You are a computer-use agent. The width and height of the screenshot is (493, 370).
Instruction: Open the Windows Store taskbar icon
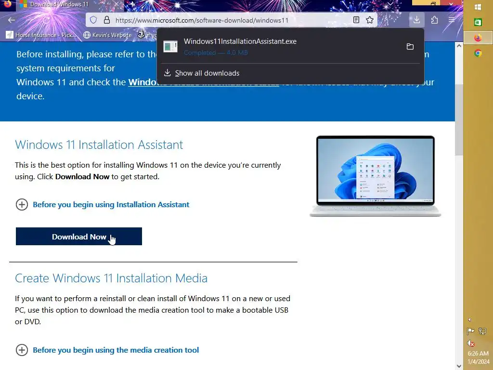pos(478,22)
